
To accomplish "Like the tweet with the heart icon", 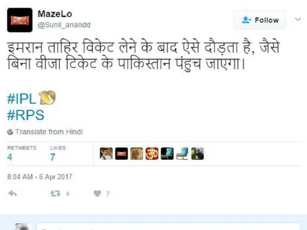I will (x=98, y=193).
